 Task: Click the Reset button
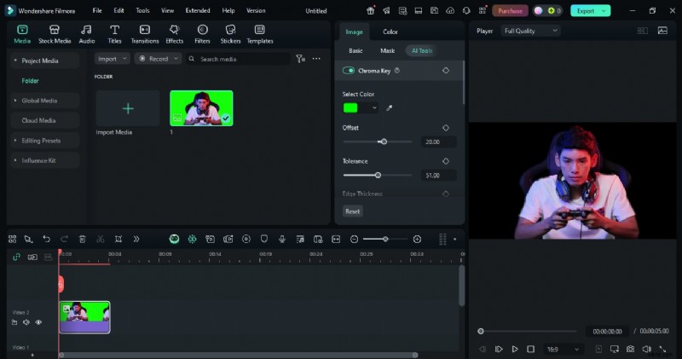point(352,211)
